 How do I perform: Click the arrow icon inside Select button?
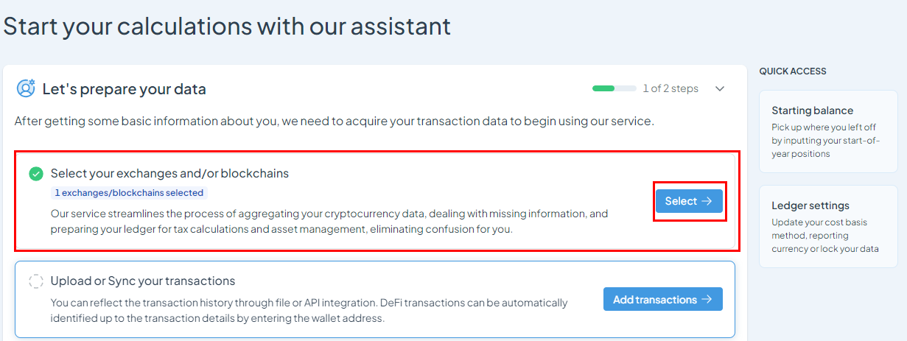point(707,201)
